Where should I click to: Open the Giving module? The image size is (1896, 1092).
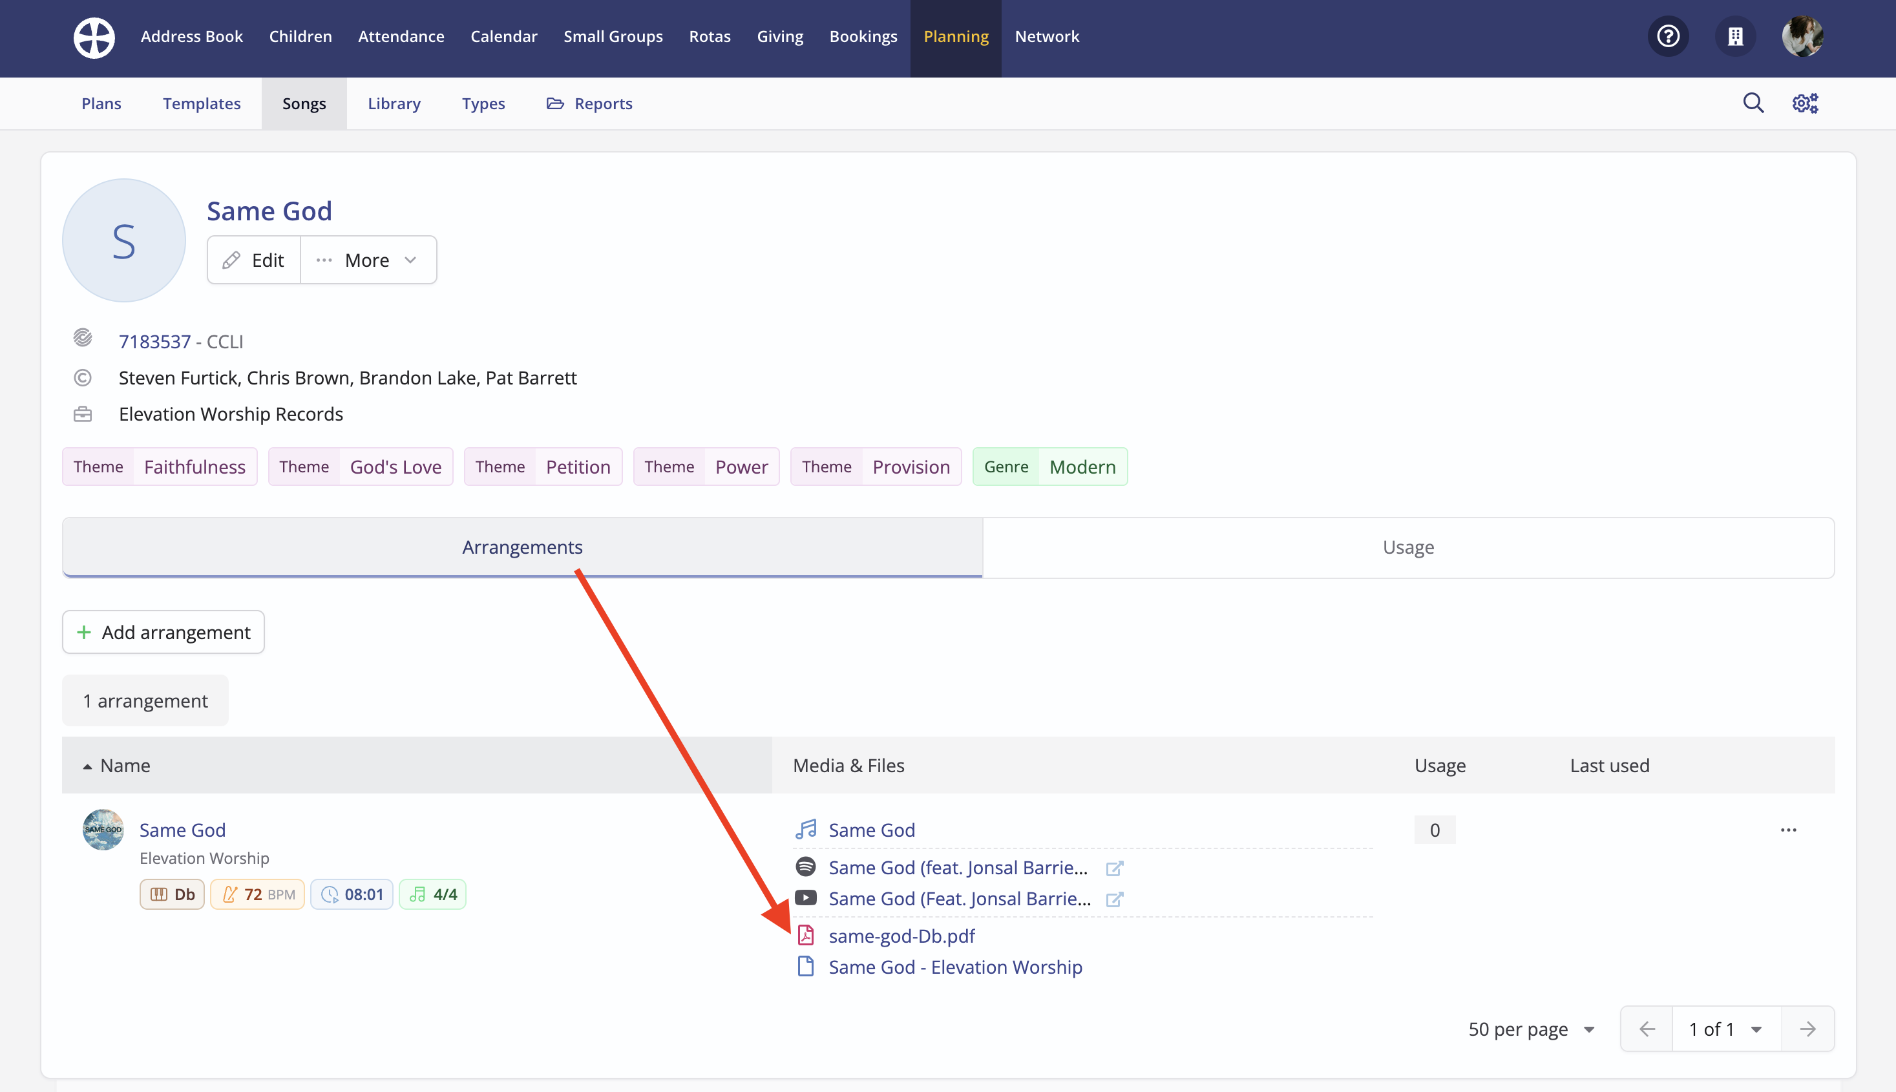[780, 36]
